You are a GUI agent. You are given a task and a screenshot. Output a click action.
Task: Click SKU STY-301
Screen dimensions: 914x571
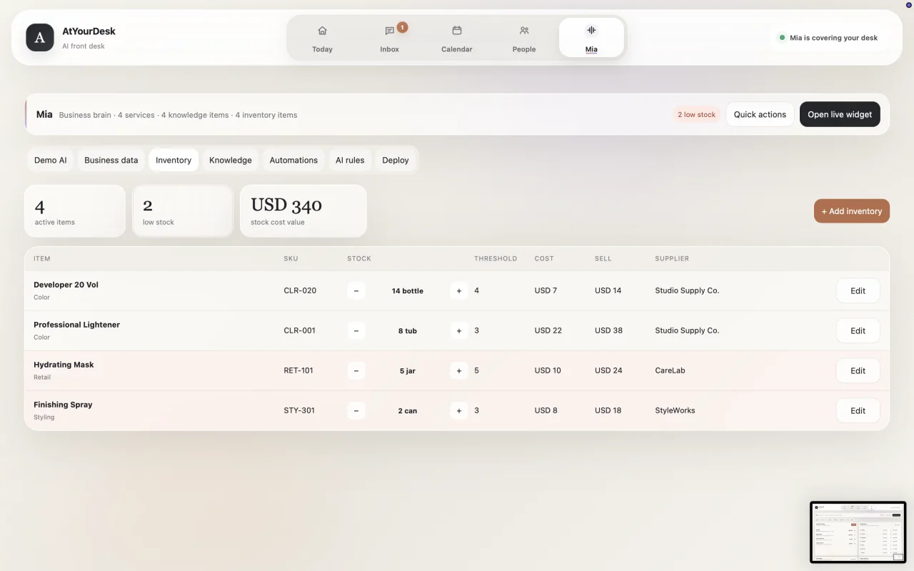click(299, 410)
